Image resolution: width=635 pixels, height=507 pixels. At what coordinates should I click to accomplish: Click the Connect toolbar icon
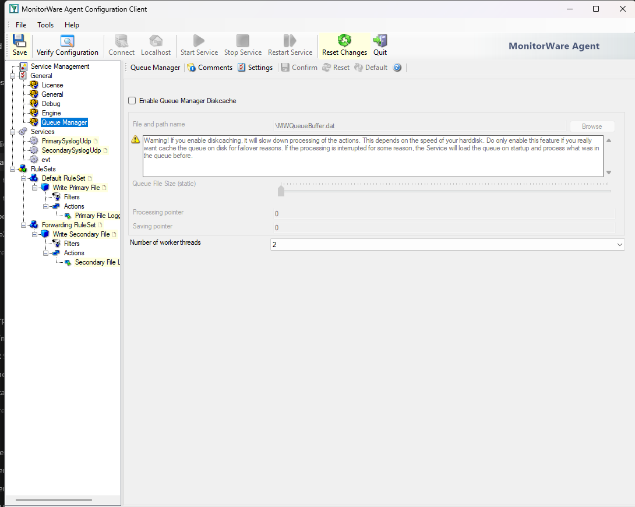121,41
